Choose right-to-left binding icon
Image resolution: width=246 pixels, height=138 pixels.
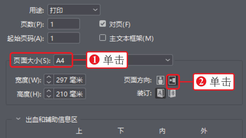(172, 93)
